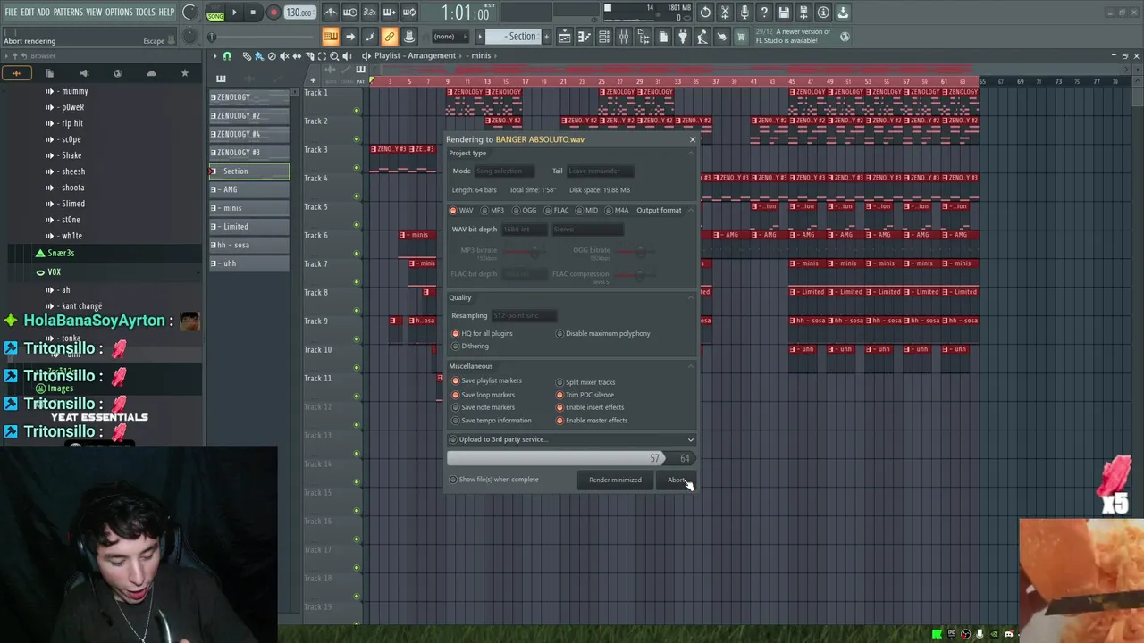Image resolution: width=1144 pixels, height=643 pixels.
Task: Toggle wait for input before recording
Action: tap(350, 13)
